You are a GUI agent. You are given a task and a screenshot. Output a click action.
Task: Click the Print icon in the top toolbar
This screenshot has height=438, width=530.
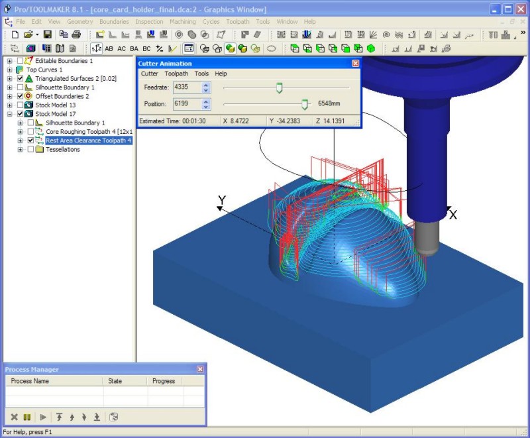click(x=76, y=34)
